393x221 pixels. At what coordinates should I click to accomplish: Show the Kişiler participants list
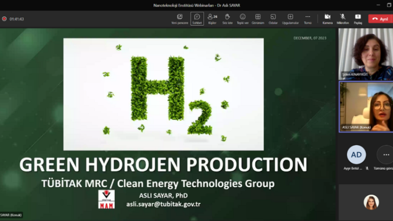(212, 19)
